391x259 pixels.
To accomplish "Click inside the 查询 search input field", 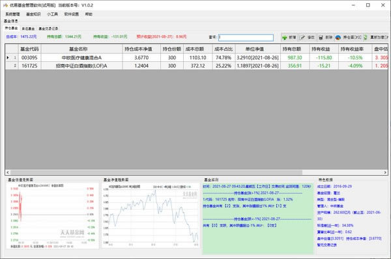I will pyautogui.click(x=246, y=38).
